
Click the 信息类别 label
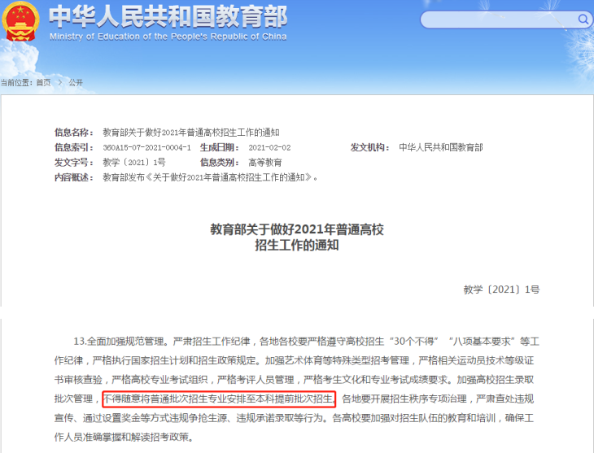pyautogui.click(x=220, y=163)
